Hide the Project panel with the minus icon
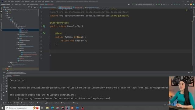 point(37,7)
